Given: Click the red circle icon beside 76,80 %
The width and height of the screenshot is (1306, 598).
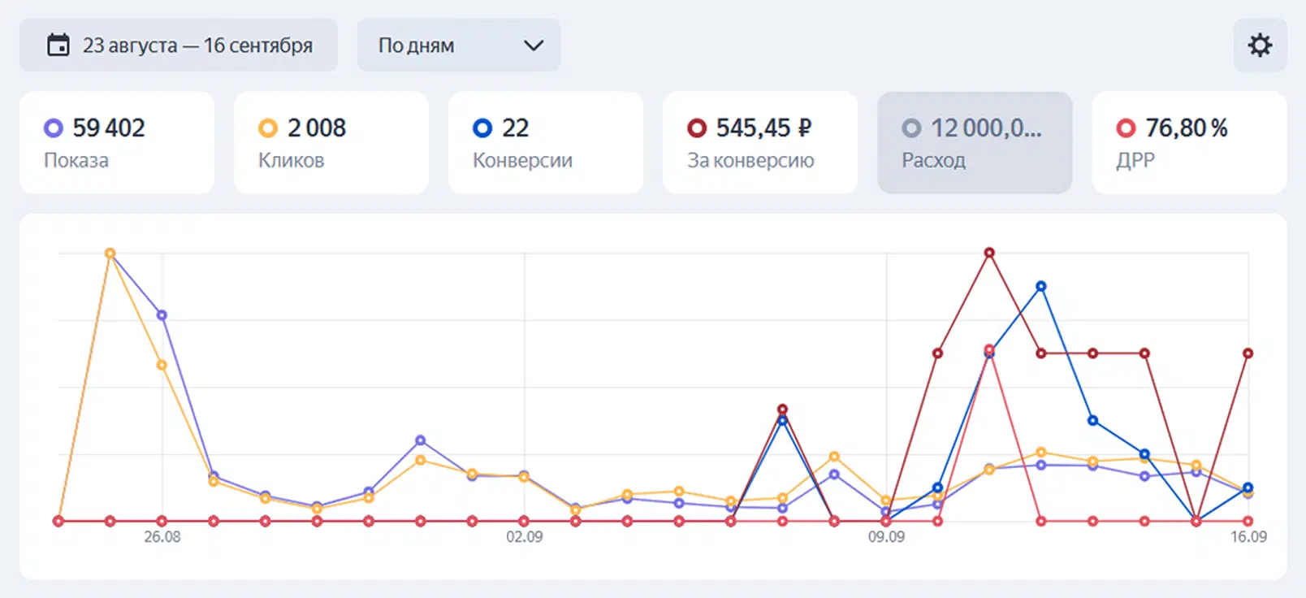Looking at the screenshot, I should pyautogui.click(x=1126, y=128).
